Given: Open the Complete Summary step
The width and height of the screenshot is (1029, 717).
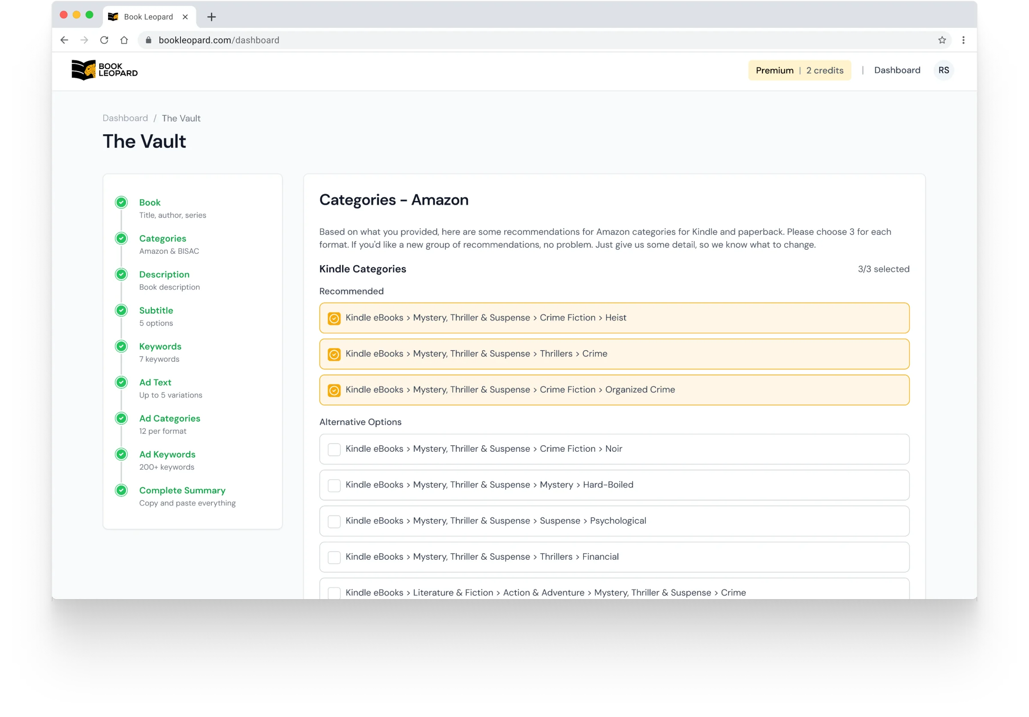Looking at the screenshot, I should (182, 490).
